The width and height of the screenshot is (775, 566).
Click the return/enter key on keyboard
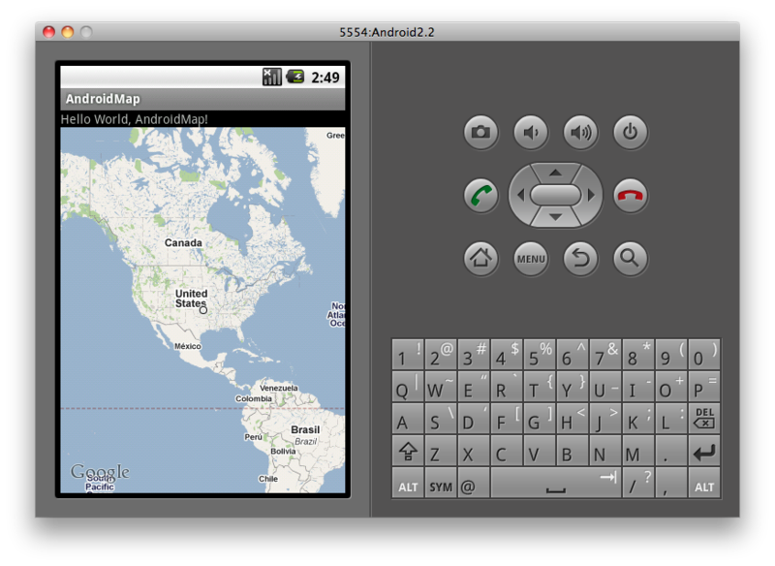click(704, 451)
